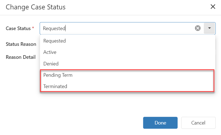Choose the Active status option
Image resolution: width=221 pixels, height=135 pixels.
point(50,52)
